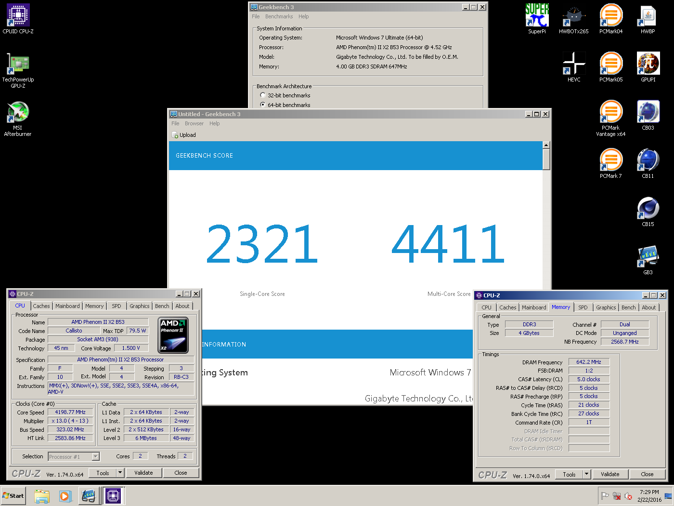Viewport: 674px width, 506px height.
Task: Open Tools dropdown arrow in left CPU-Z
Action: [x=120, y=473]
